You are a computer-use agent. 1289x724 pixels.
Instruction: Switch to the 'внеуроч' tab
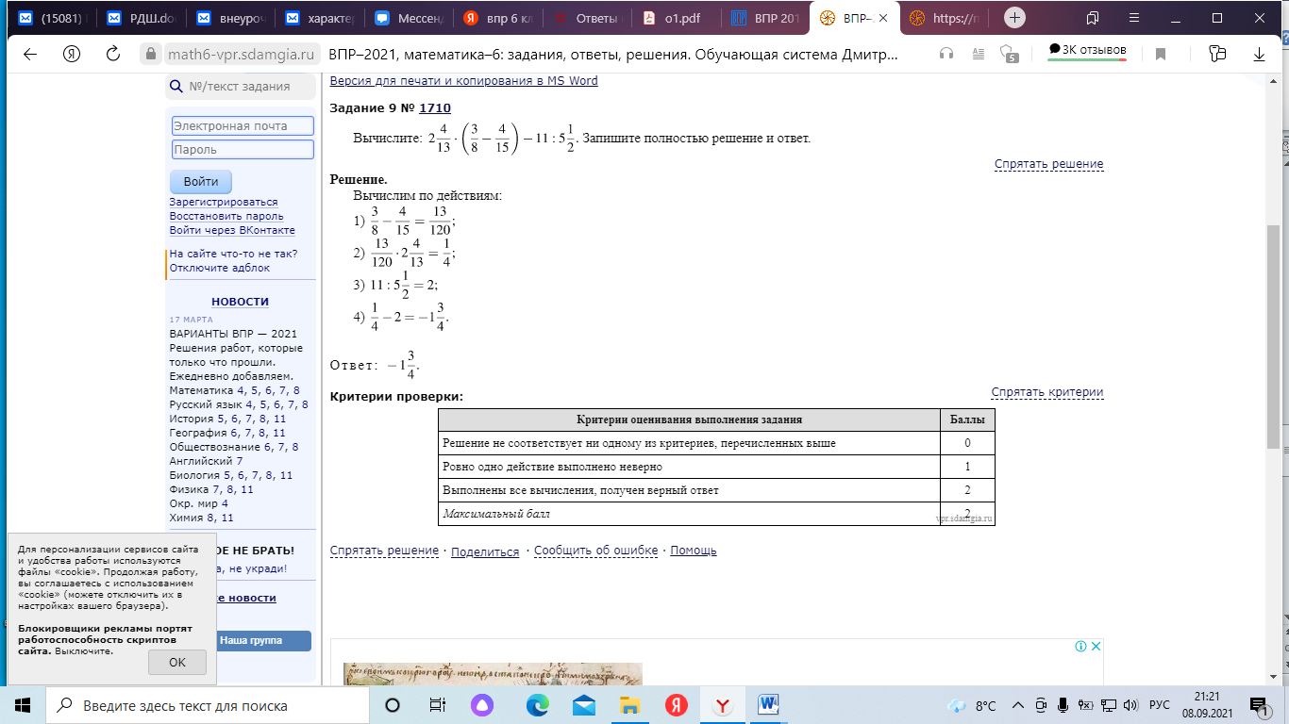pyautogui.click(x=230, y=18)
